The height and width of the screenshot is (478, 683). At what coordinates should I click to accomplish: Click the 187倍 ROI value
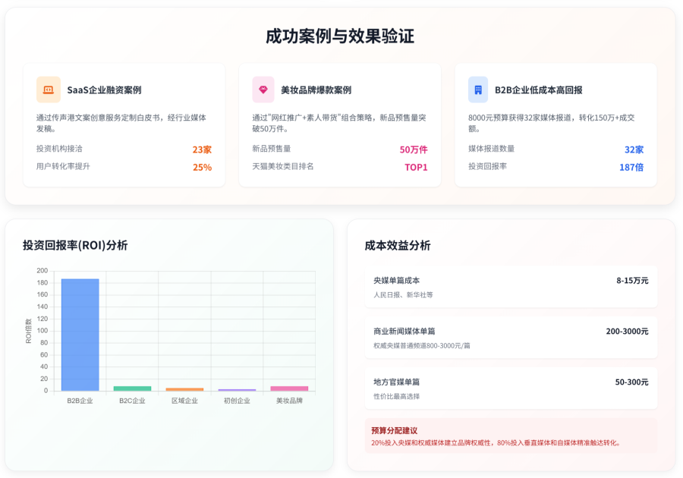(x=631, y=167)
